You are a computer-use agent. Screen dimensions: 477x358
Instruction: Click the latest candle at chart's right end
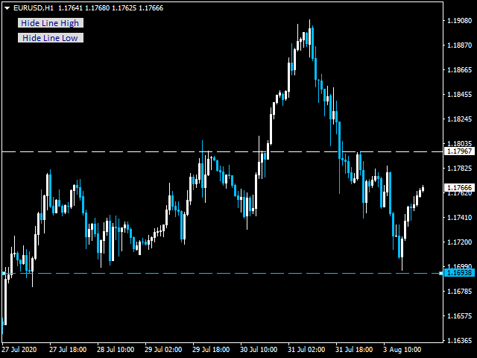pyautogui.click(x=423, y=189)
